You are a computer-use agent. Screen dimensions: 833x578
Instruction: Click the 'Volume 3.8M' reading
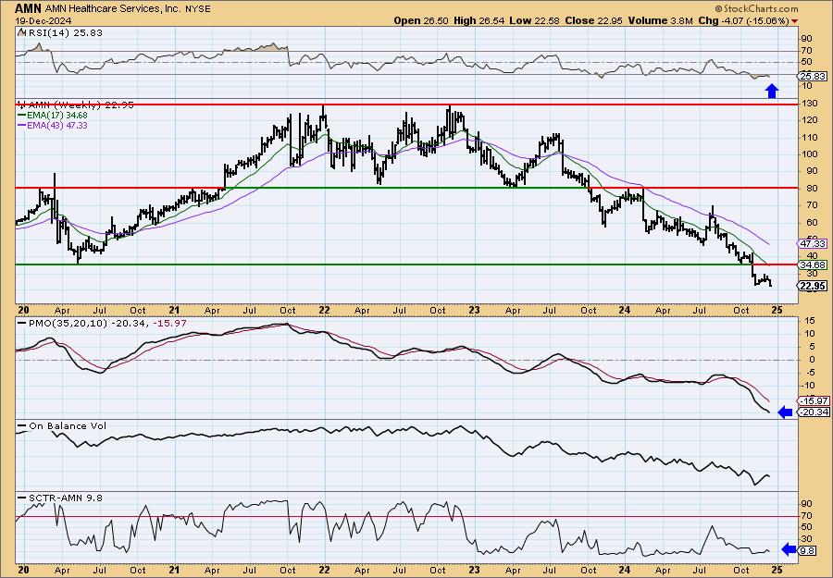tap(660, 20)
